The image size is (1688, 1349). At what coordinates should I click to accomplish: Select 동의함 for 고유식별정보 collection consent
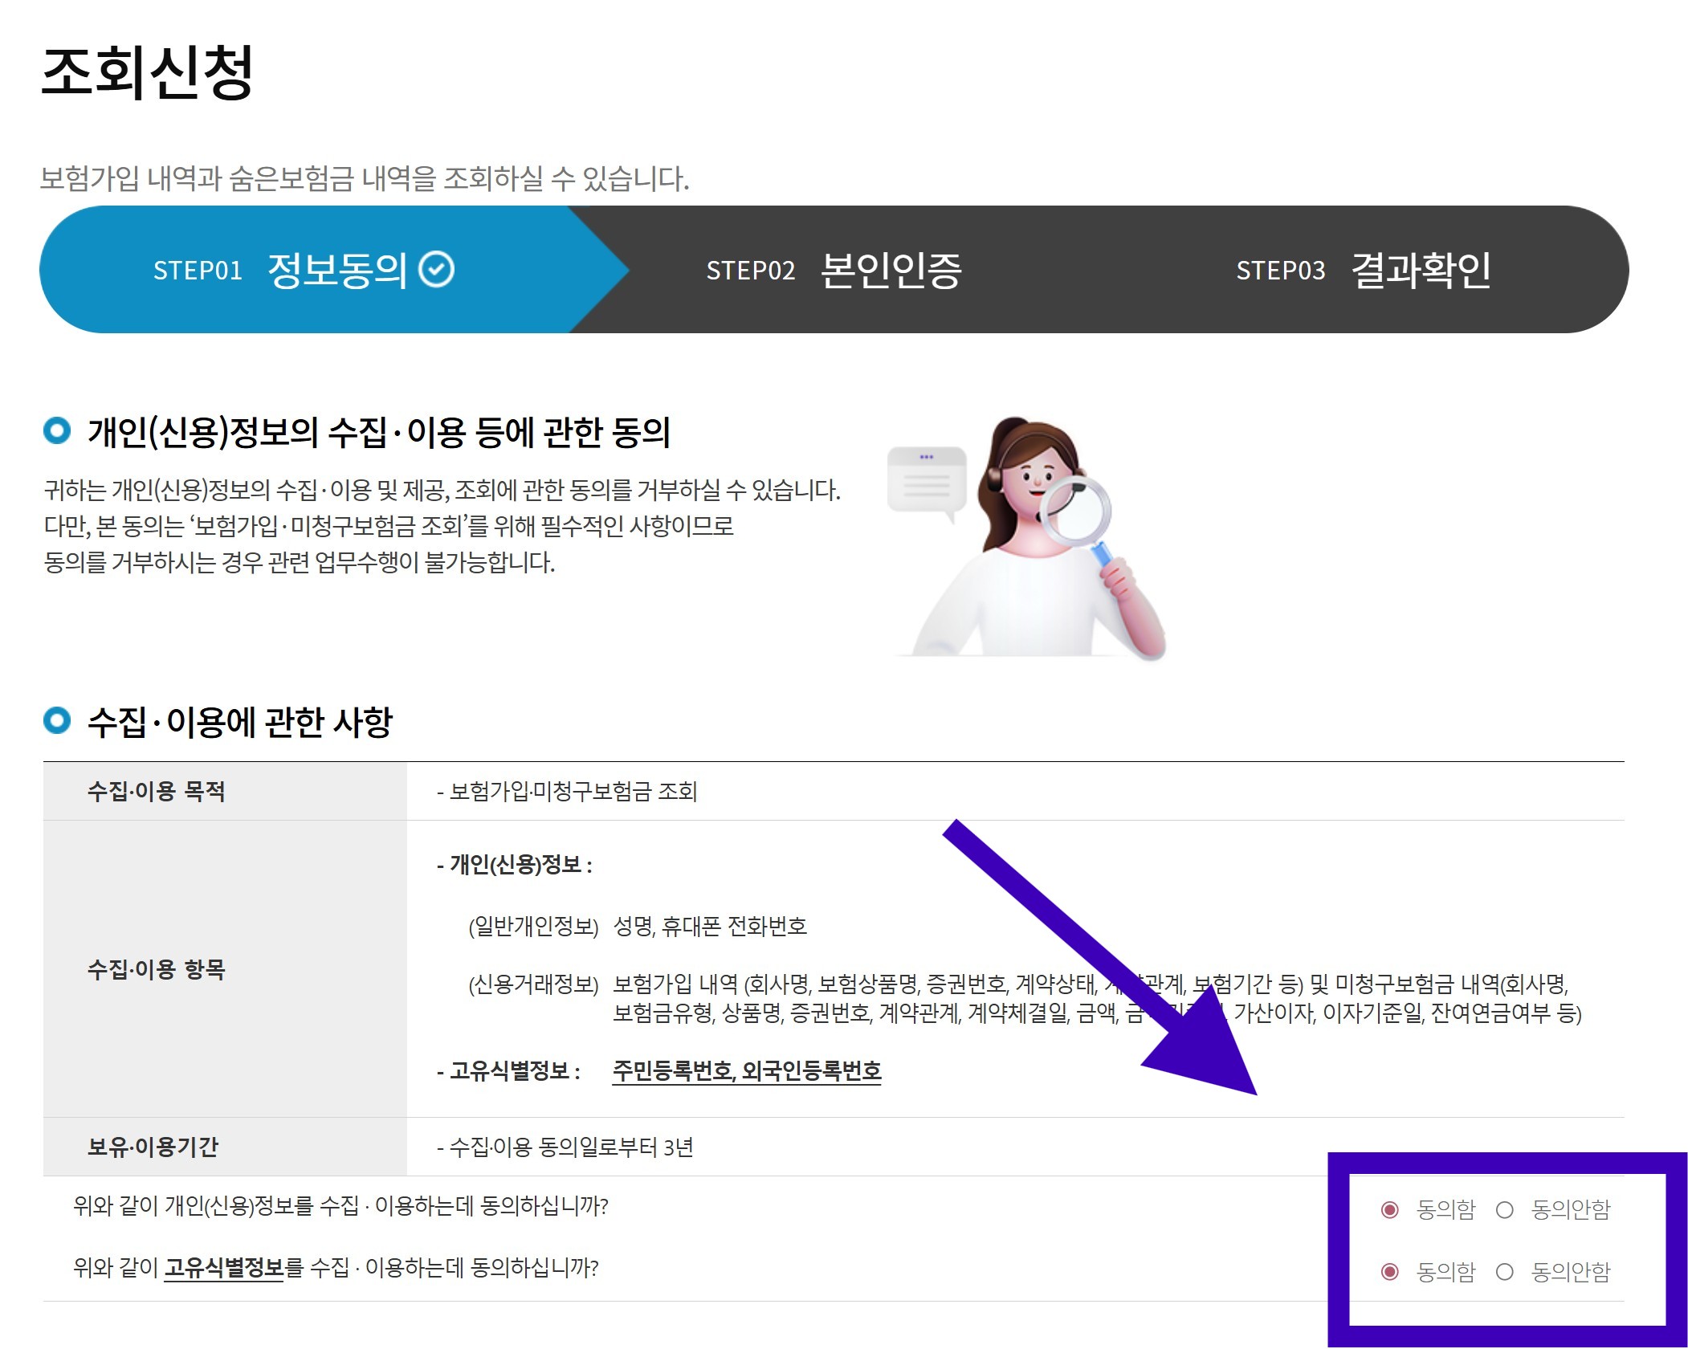pyautogui.click(x=1390, y=1272)
